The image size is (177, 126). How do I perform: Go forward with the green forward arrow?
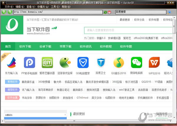click(x=10, y=12)
